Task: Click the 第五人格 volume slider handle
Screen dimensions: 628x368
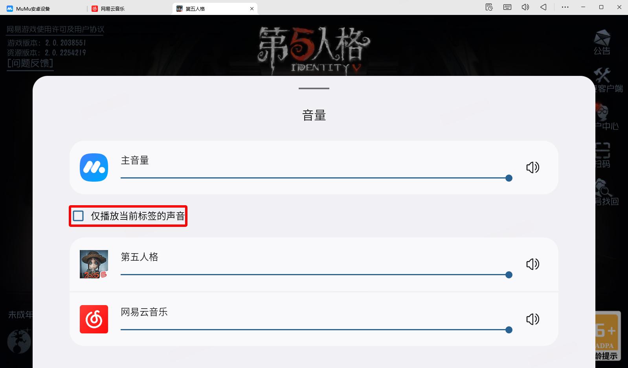Action: pos(509,275)
